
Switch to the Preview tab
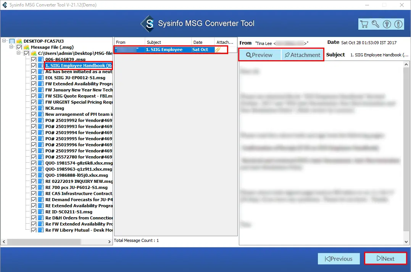coord(260,55)
